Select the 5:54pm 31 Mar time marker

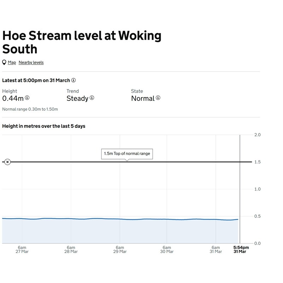tap(241, 249)
